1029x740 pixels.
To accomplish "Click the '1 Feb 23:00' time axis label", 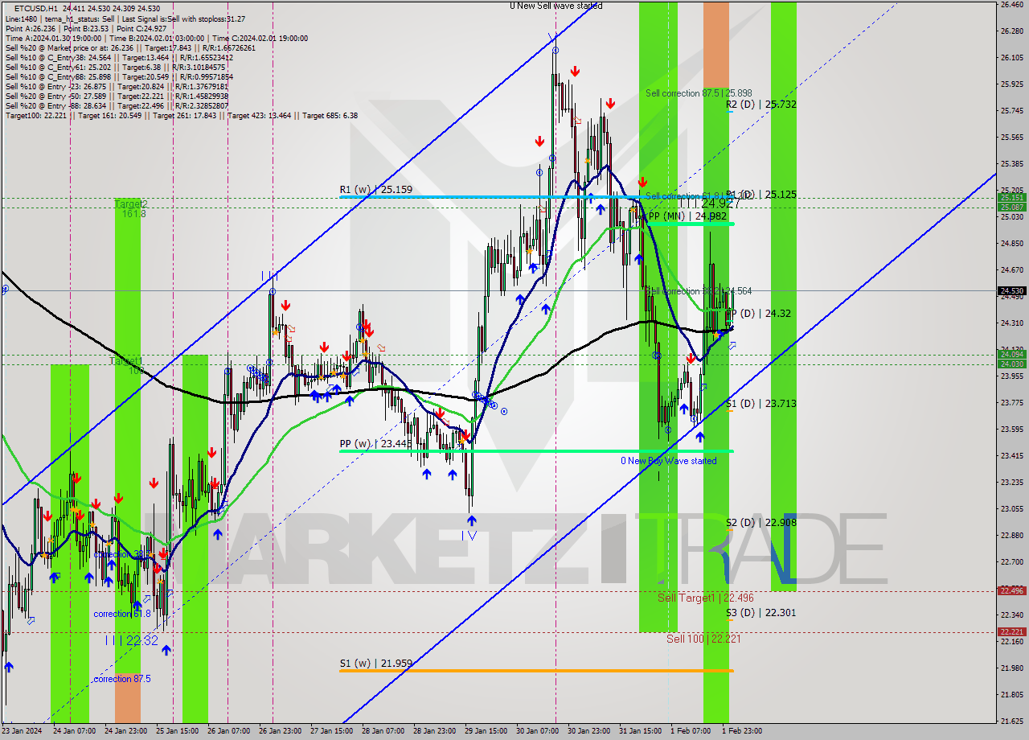I will [742, 731].
